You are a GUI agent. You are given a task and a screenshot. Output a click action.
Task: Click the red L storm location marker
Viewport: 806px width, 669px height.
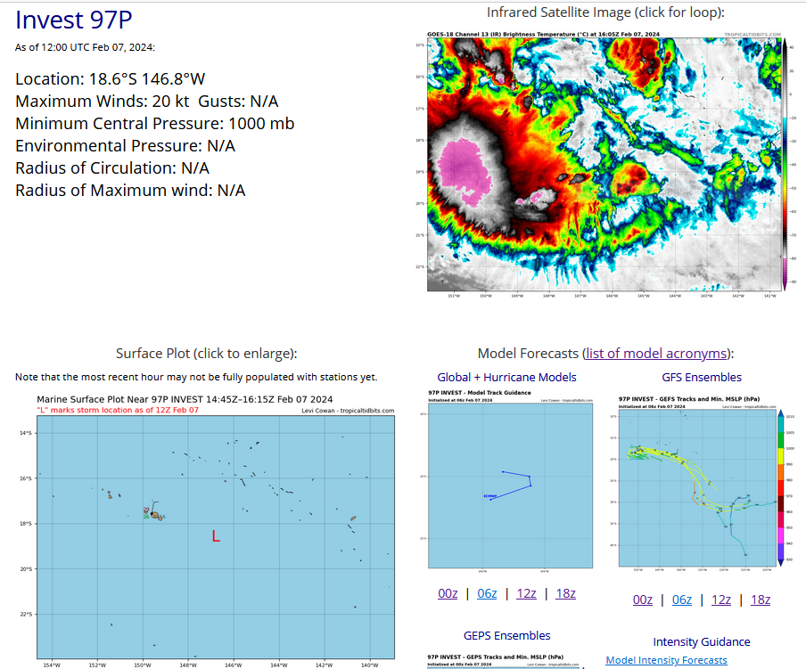click(x=216, y=536)
